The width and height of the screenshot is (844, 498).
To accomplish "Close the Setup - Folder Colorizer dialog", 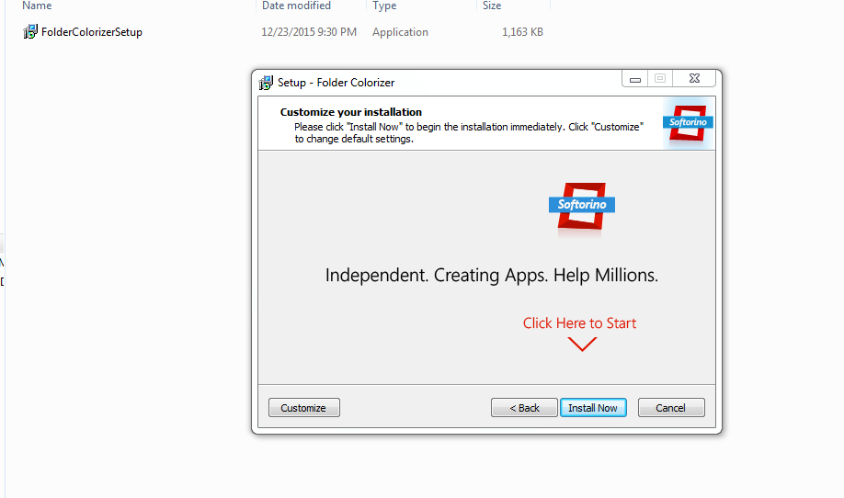I will pos(694,78).
